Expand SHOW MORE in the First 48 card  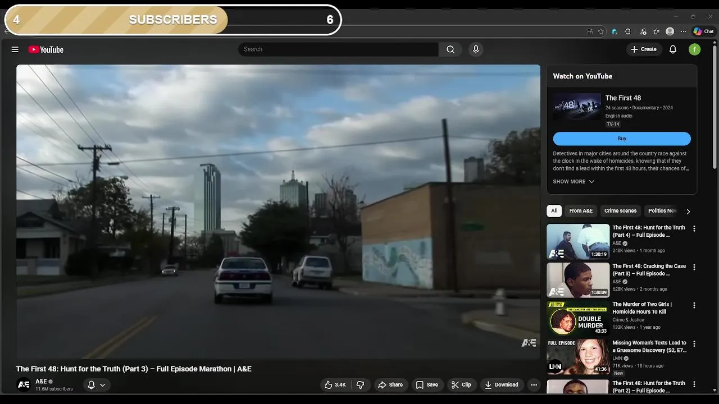click(x=574, y=182)
